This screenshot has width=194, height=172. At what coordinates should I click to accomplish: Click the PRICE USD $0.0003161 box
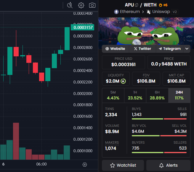[x=123, y=62]
